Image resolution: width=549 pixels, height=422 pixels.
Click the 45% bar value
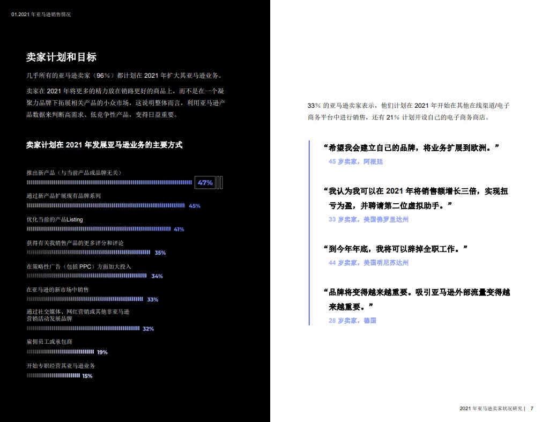pyautogui.click(x=195, y=206)
